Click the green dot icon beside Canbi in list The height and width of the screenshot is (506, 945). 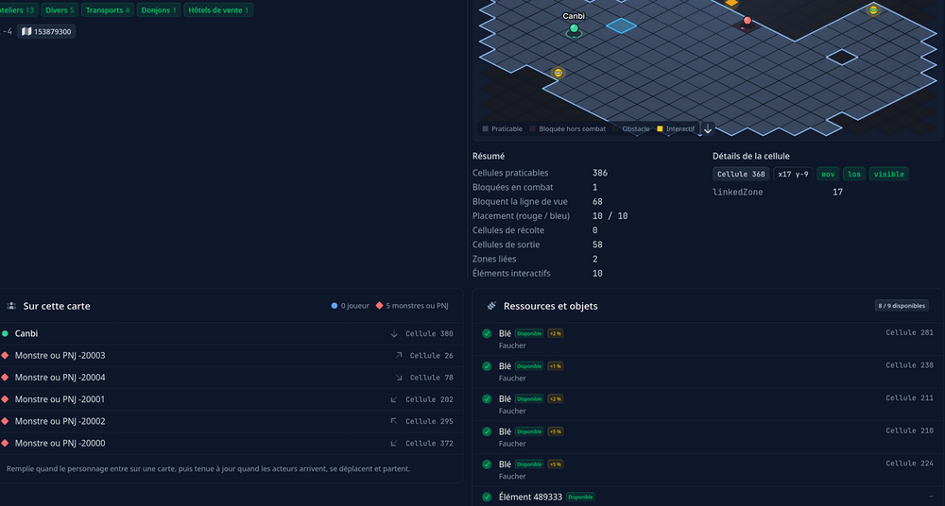click(x=5, y=333)
